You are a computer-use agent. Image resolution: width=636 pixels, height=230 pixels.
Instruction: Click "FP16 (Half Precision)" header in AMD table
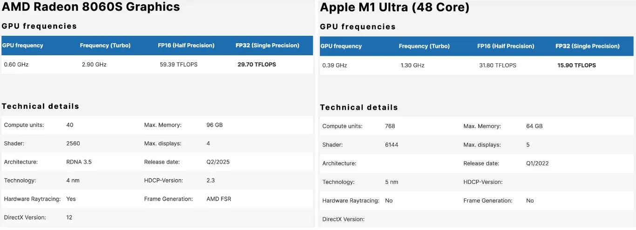[186, 46]
